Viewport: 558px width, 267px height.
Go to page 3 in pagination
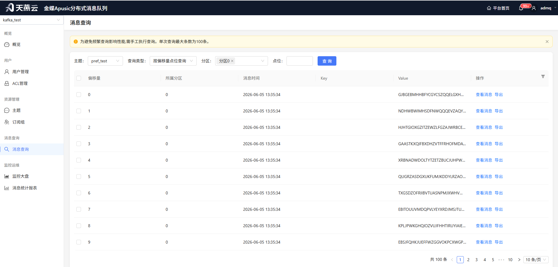point(477,260)
